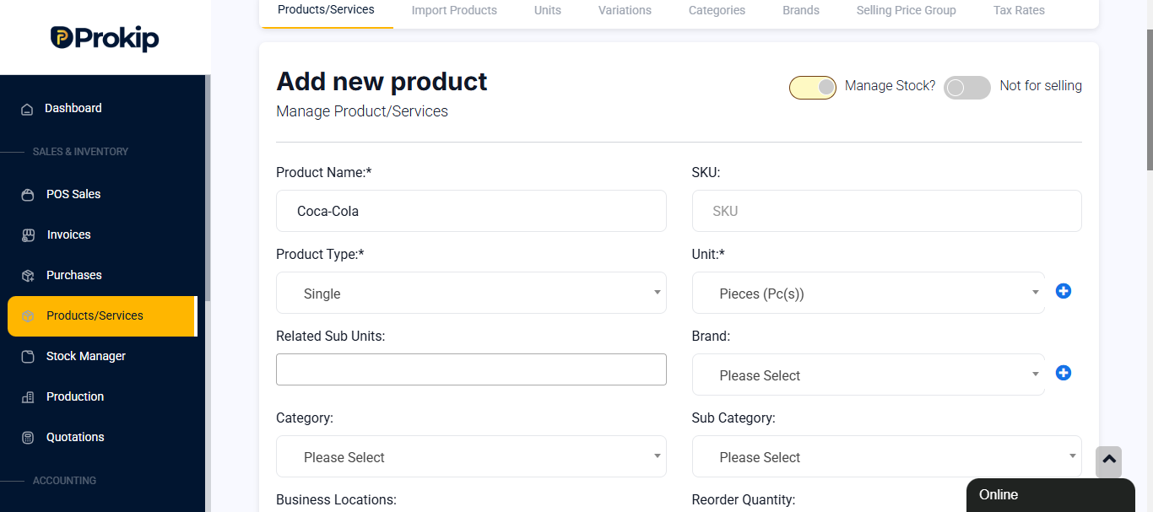Screen dimensions: 1153x512
Task: Click the Dashboard home icon
Action: coord(27,109)
